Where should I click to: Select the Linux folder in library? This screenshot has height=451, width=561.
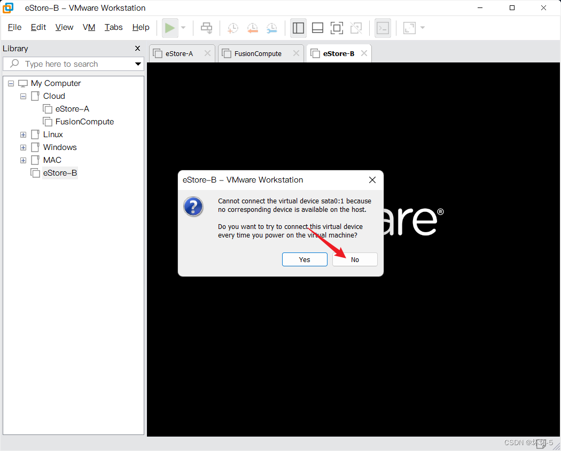pos(53,134)
